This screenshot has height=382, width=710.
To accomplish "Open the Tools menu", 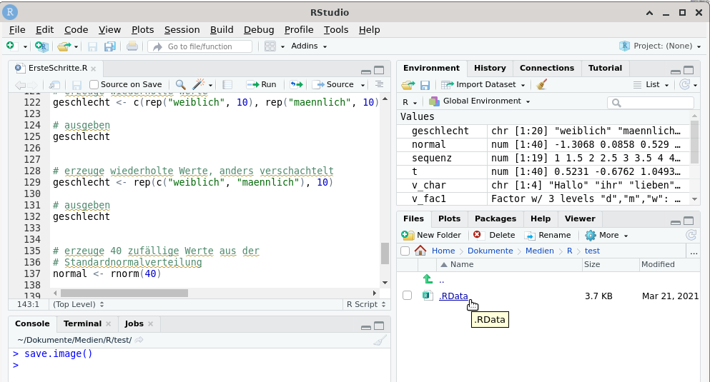I will (x=336, y=30).
